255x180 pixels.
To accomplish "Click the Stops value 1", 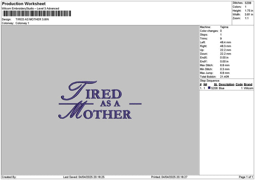I will point(221,35).
